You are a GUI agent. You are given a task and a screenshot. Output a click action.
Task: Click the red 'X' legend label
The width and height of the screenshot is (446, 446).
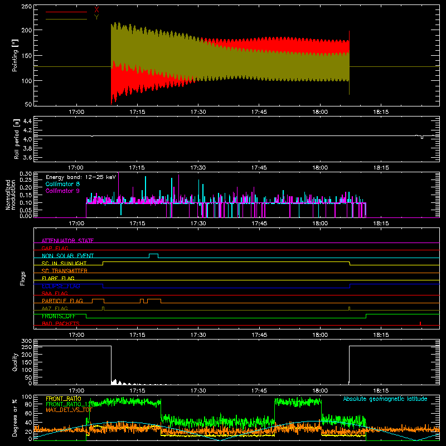point(96,9)
